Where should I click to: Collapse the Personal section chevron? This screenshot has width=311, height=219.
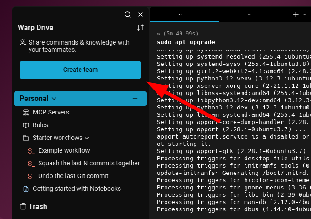[55, 99]
